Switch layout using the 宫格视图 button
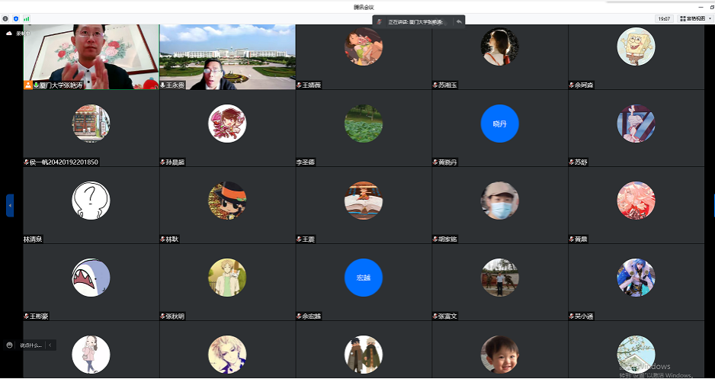Screen dimensions: 715x379 click(691, 19)
